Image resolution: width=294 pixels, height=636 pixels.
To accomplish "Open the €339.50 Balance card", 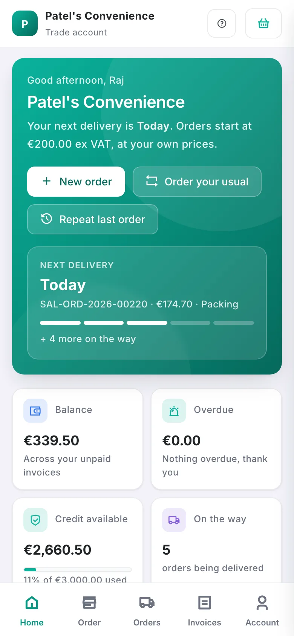I will [x=78, y=439].
